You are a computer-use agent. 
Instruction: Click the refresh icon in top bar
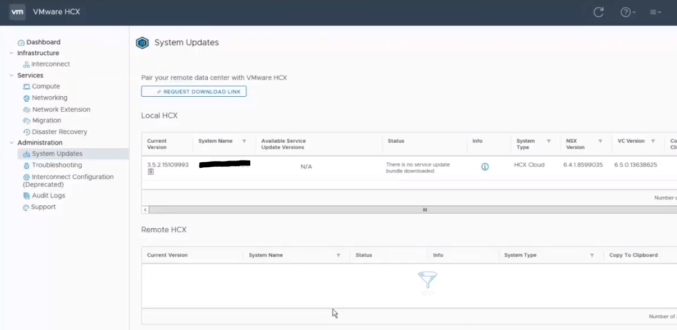(598, 12)
